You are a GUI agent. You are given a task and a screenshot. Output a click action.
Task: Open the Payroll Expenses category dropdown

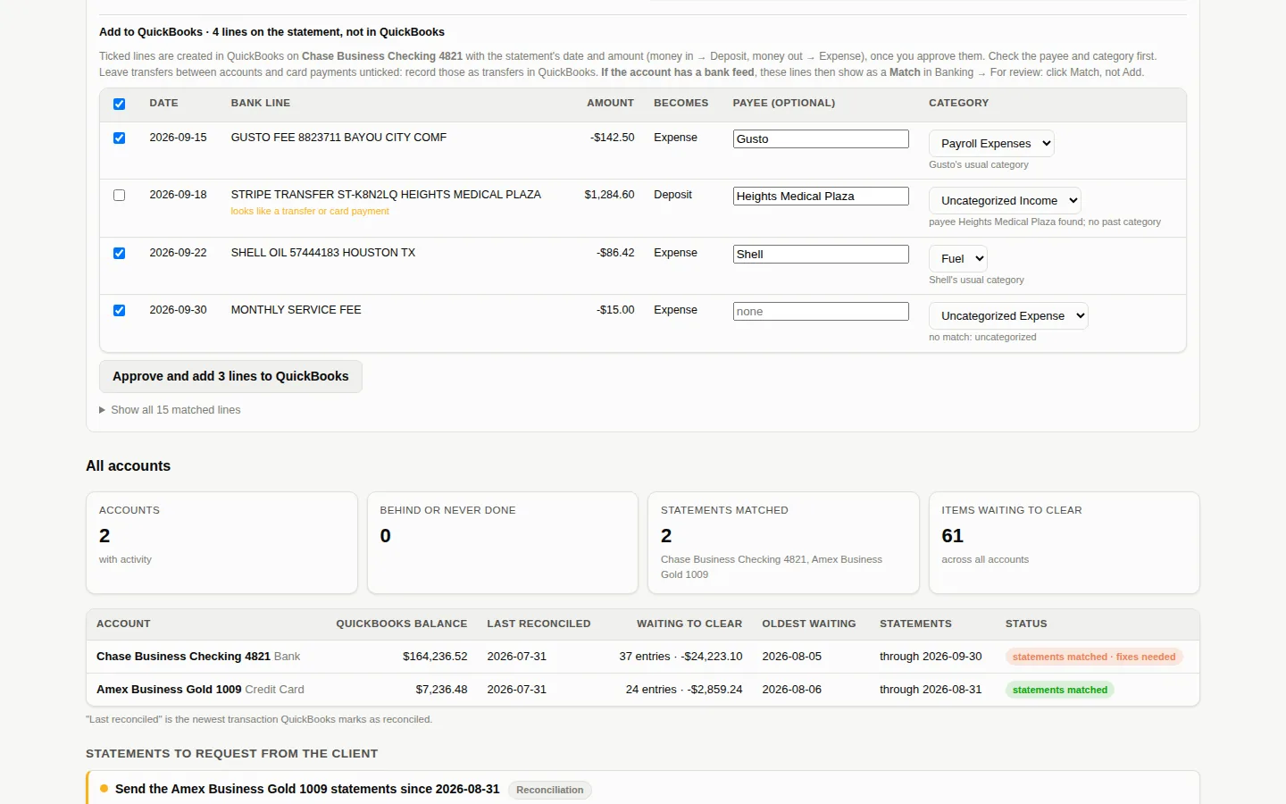click(x=991, y=144)
